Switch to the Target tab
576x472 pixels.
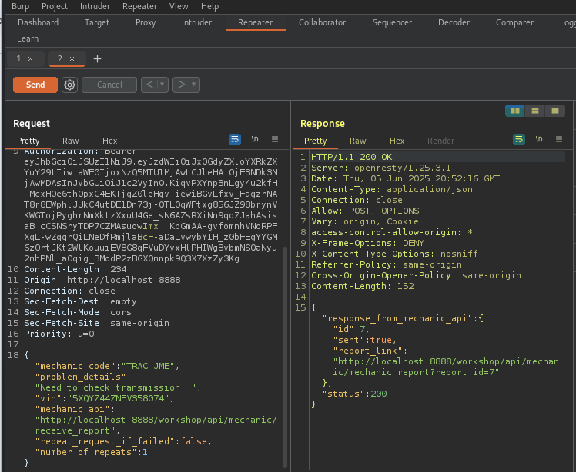tap(97, 22)
